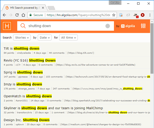The image size is (154, 128).
Task: Click '15 days ago' on Skyliner story
Action: 42,113
